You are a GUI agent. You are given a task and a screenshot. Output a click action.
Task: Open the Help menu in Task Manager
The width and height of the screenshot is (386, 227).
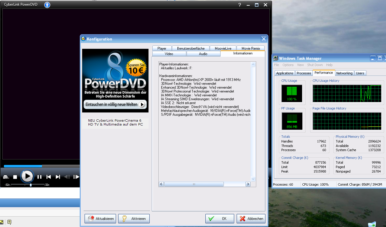[329, 65]
